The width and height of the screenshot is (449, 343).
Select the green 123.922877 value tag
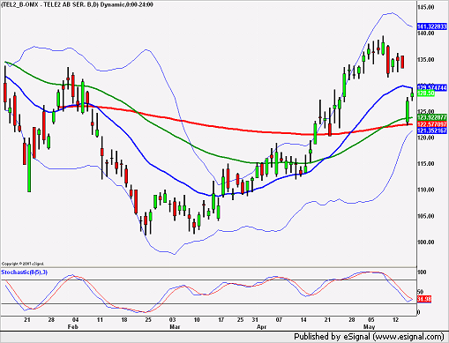coord(432,117)
